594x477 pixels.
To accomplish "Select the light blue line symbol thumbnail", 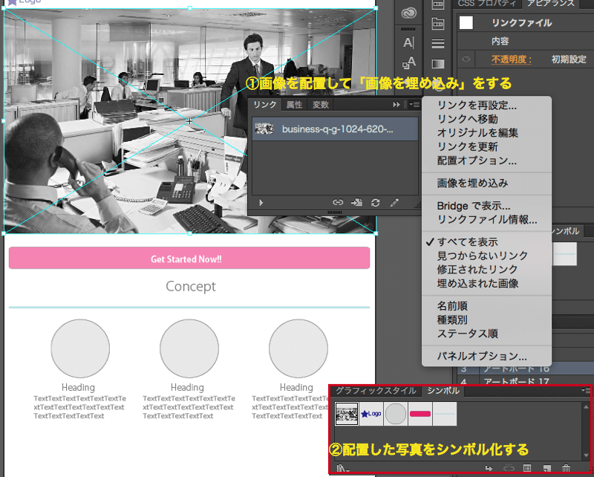I will pos(445,414).
